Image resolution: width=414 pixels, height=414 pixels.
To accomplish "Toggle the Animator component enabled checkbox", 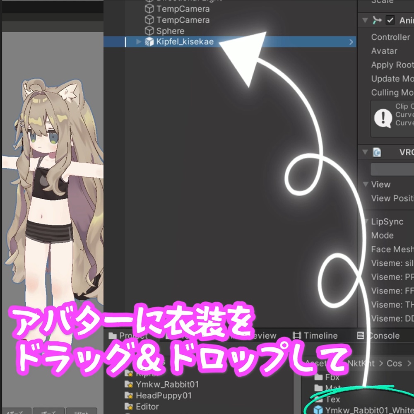I will coord(390,20).
